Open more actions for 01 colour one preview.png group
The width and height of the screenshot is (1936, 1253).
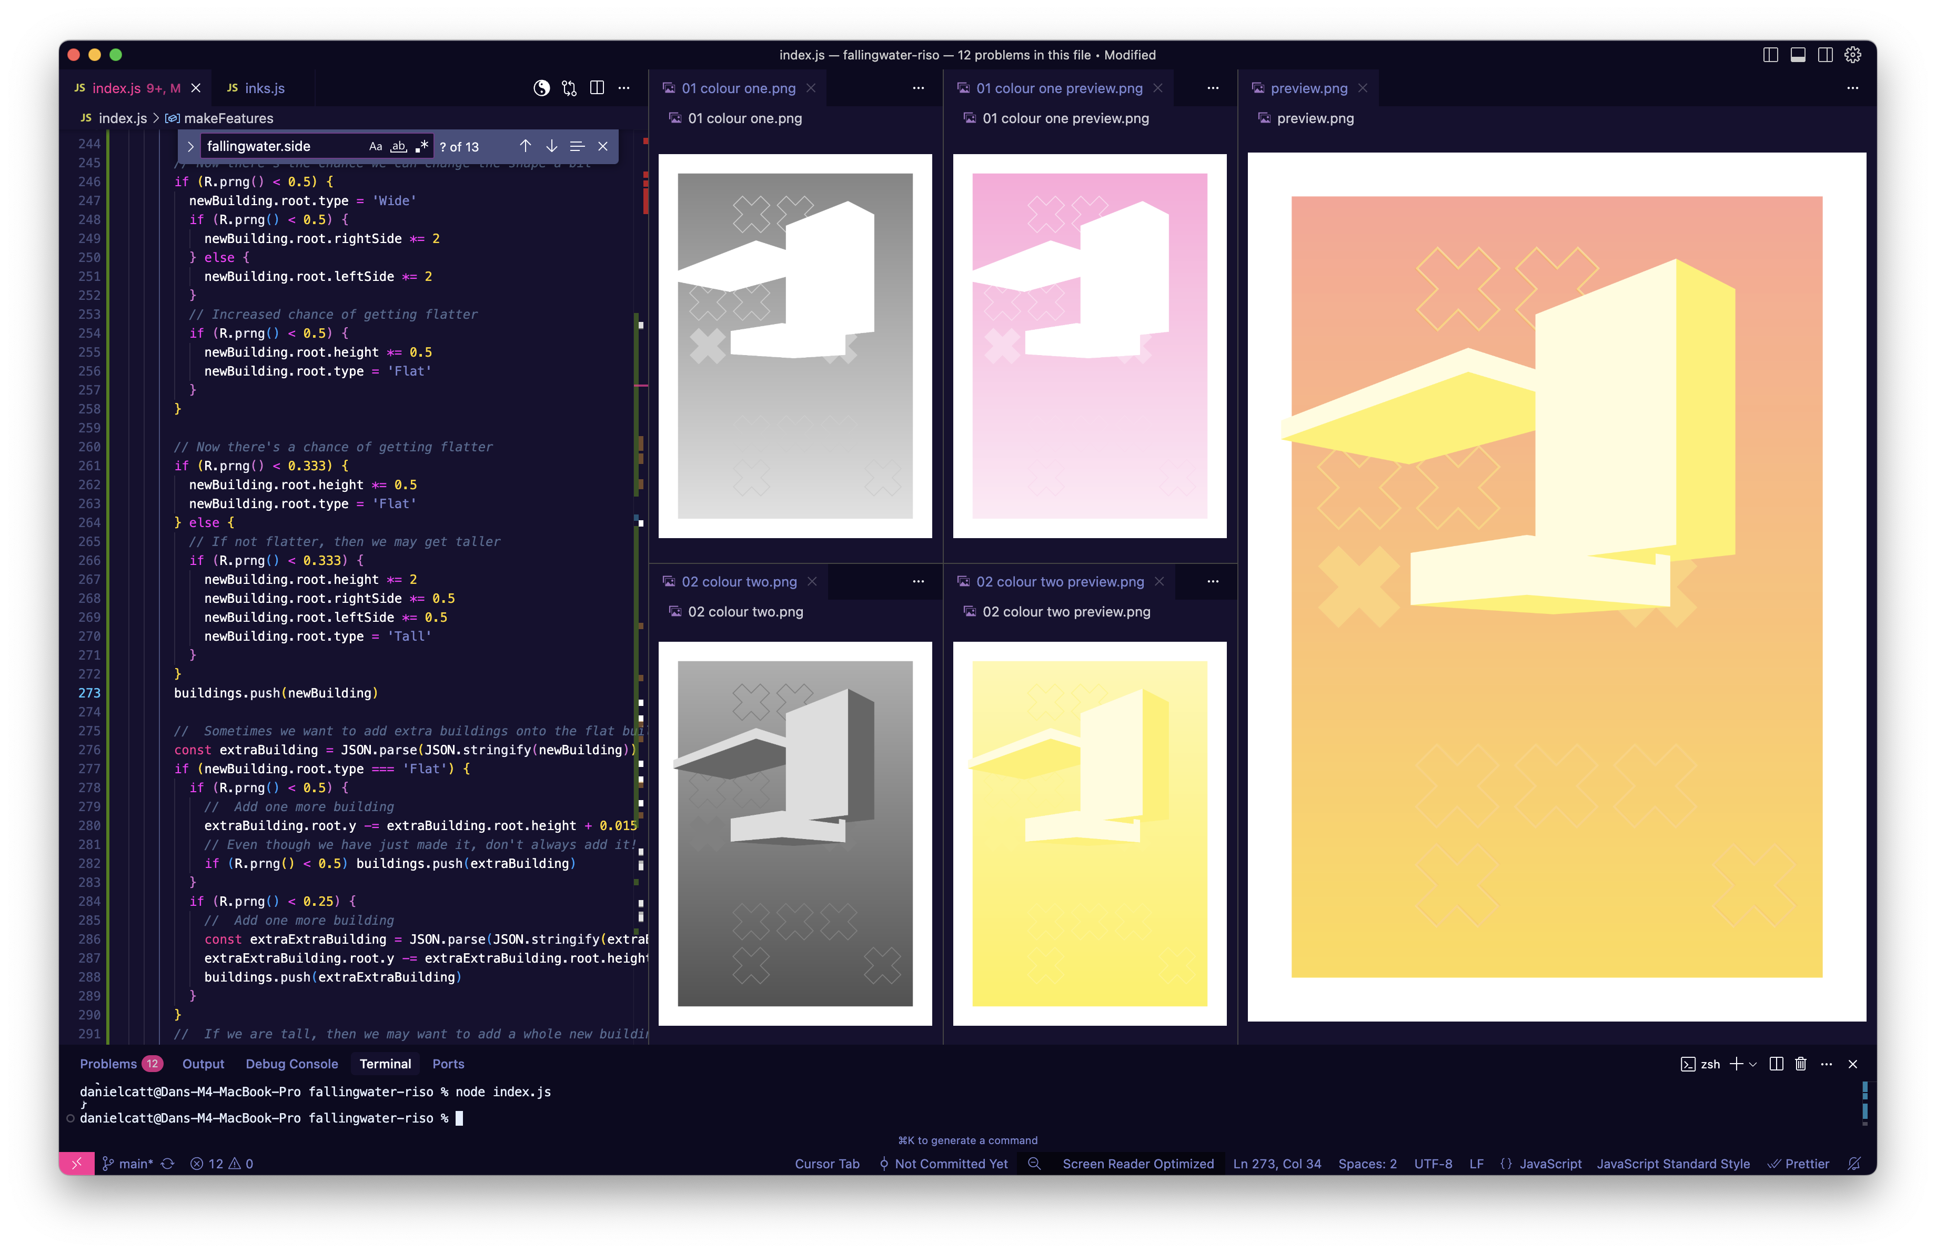coord(1213,88)
